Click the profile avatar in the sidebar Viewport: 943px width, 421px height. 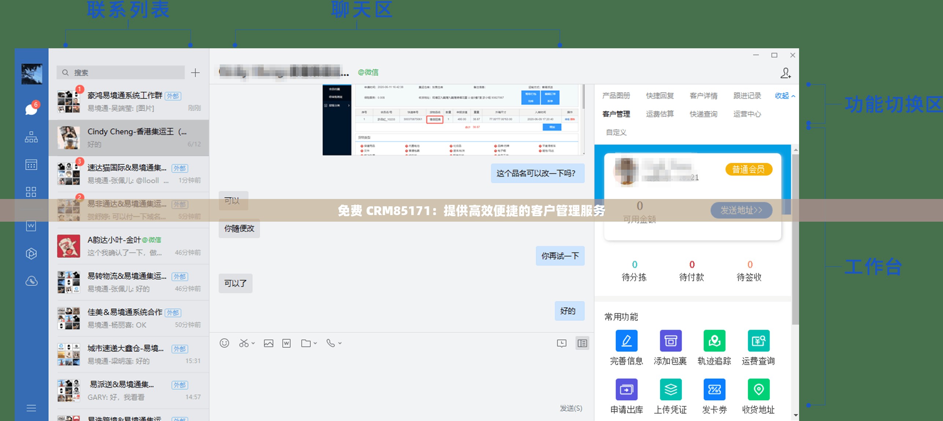pos(31,74)
